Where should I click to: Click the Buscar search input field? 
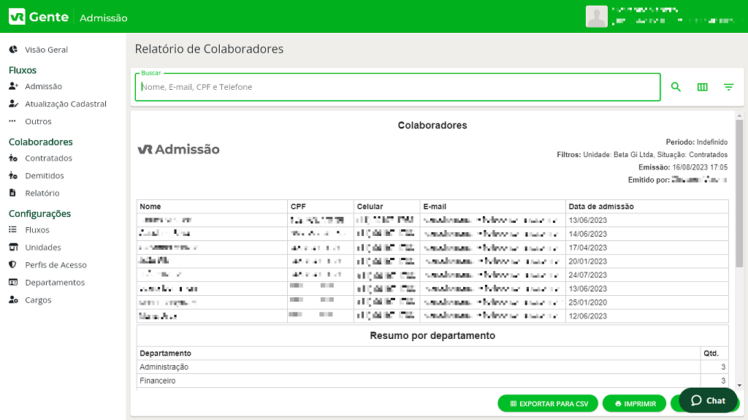pyautogui.click(x=398, y=87)
